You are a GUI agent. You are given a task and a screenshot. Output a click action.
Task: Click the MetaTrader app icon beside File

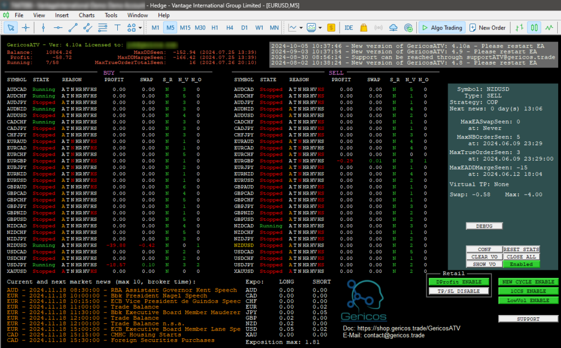[6, 15]
